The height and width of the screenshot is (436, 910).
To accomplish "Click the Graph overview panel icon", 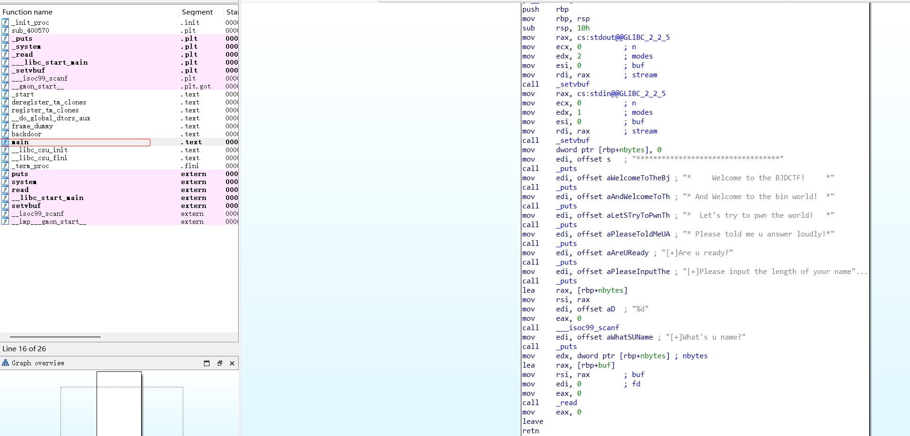I will 6,363.
